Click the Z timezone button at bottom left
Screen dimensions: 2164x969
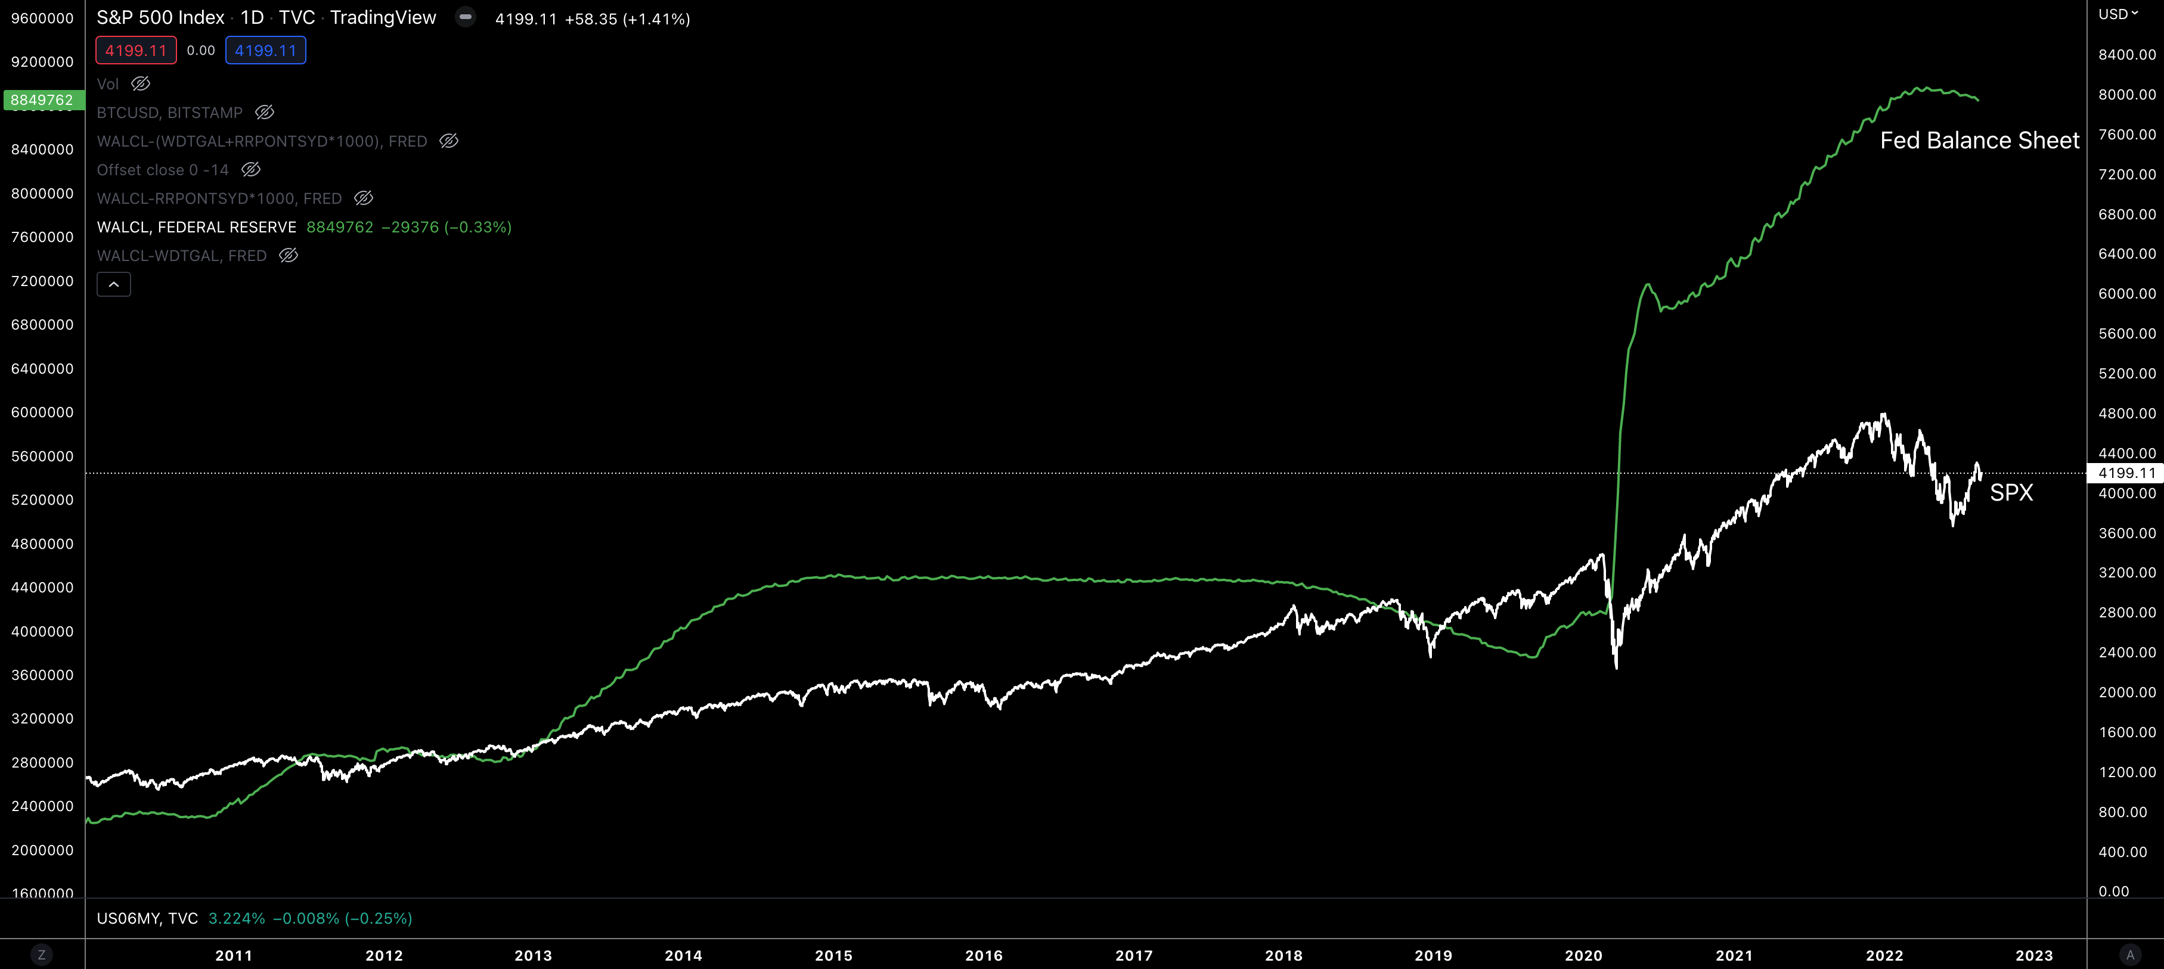pyautogui.click(x=41, y=955)
